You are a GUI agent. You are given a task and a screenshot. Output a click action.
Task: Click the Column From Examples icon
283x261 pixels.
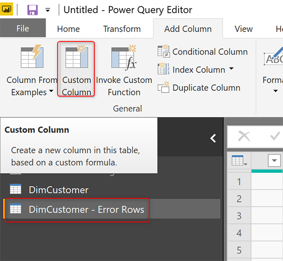tap(32, 56)
